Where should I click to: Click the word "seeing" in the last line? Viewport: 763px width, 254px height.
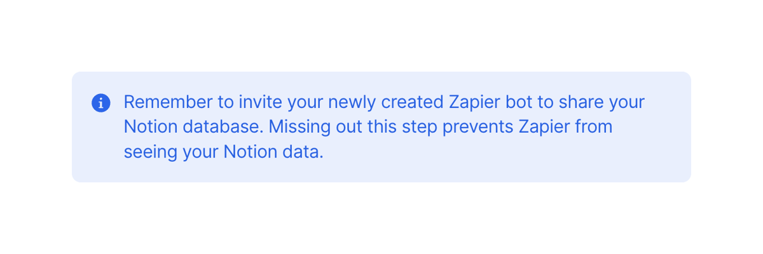(151, 152)
